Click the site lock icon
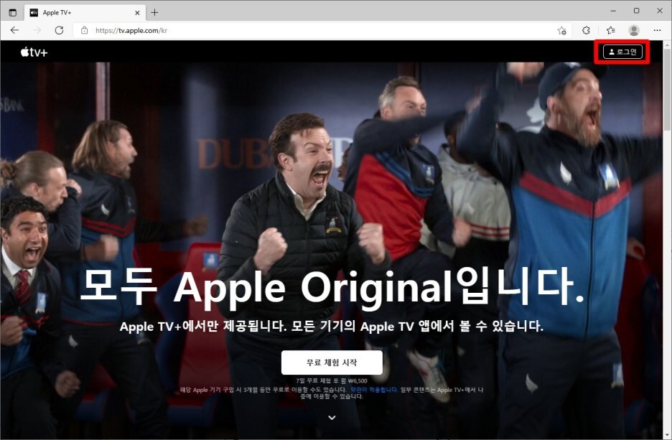The height and width of the screenshot is (440, 672). tap(85, 30)
